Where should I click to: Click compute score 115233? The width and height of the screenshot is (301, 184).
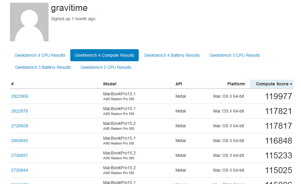pos(279,156)
